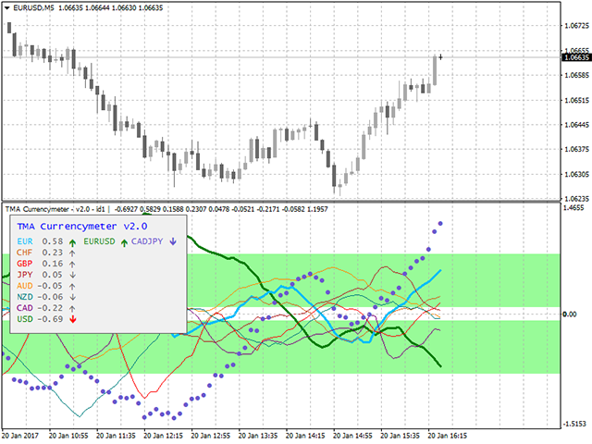
Task: Click the EURUSD,M5 chart title text
Action: 33,8
